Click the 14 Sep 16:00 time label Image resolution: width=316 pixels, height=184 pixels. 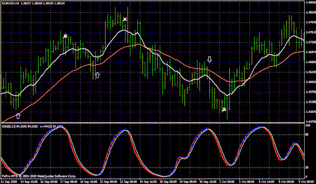[x=29, y=181]
